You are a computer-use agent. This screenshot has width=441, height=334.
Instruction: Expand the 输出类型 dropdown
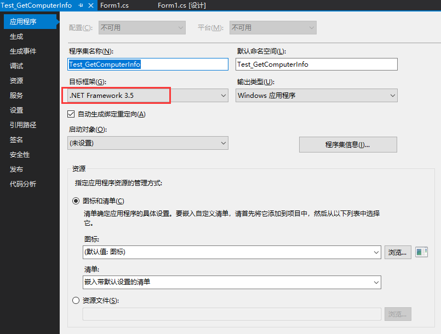point(392,95)
